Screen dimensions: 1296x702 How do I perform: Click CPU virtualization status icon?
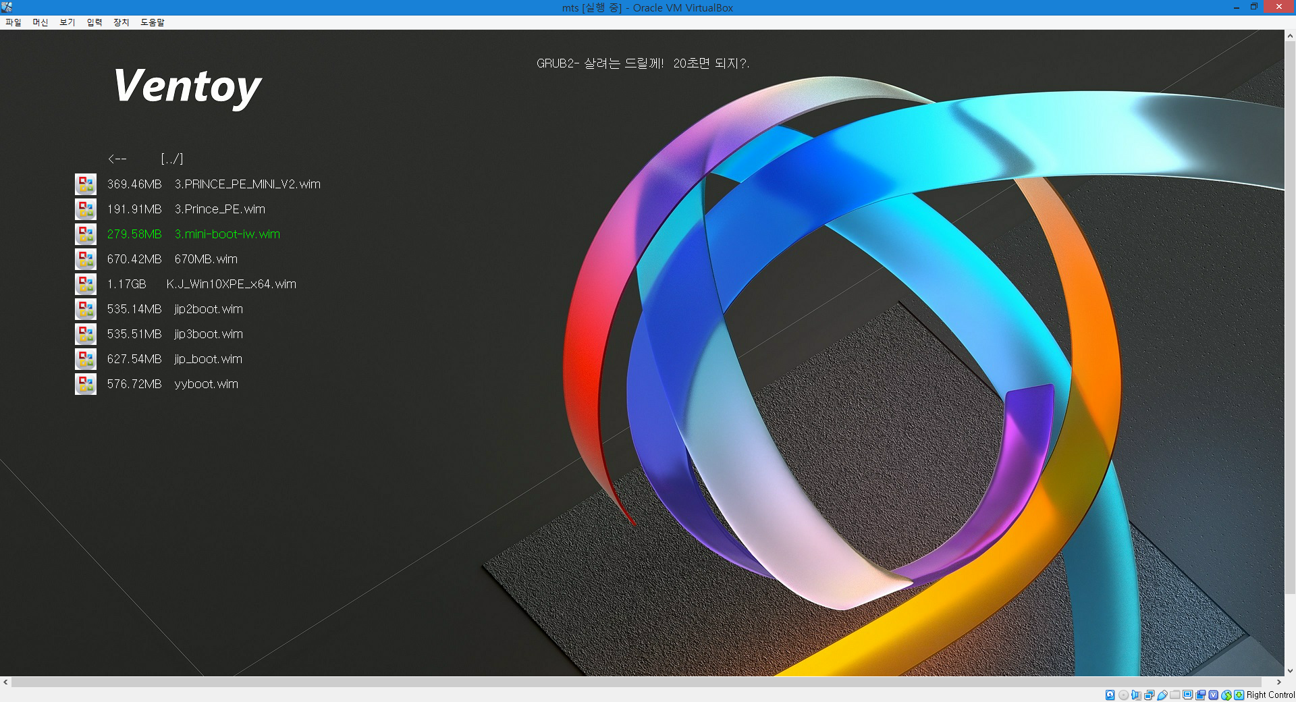[1213, 695]
